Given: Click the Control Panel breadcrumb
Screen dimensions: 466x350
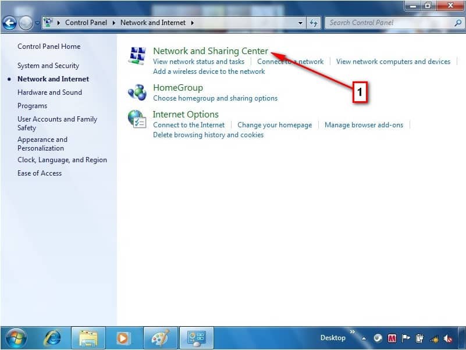Looking at the screenshot, I should [x=86, y=23].
